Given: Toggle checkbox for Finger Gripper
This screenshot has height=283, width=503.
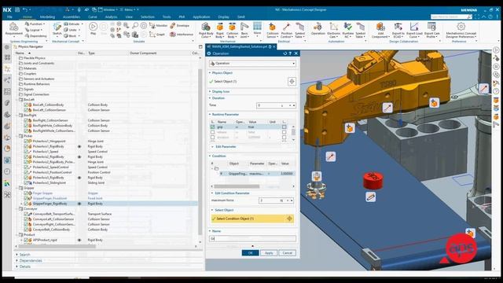Looking at the screenshot, I should (x=26, y=193).
